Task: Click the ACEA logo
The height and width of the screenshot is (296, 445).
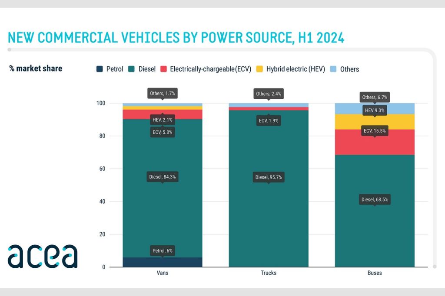Action: (42, 256)
